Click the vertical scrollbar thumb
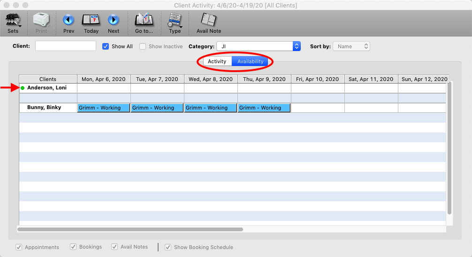This screenshot has width=472, height=257. [x=449, y=148]
